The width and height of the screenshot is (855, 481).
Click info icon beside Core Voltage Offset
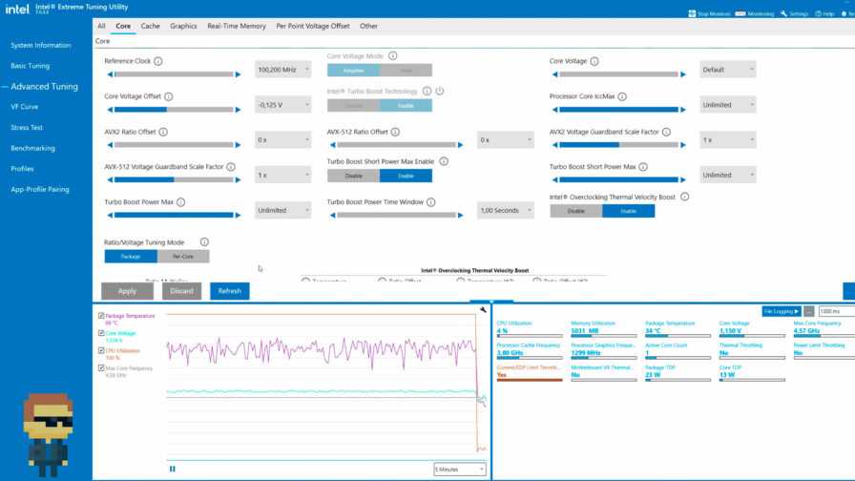169,96
